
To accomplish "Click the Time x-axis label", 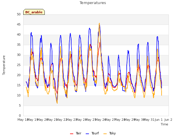I will [x=164, y=124].
